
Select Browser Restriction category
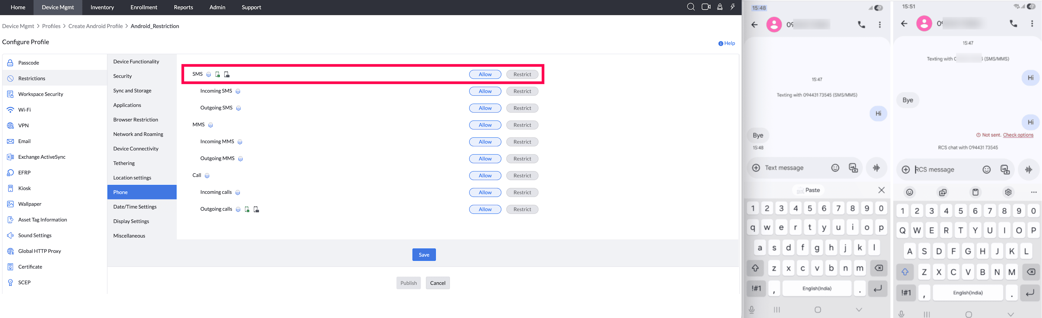(x=142, y=120)
